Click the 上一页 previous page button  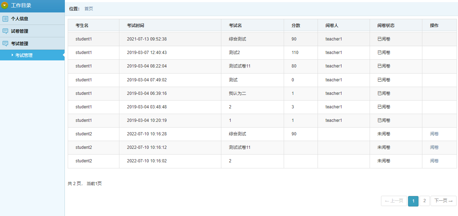[x=394, y=201]
